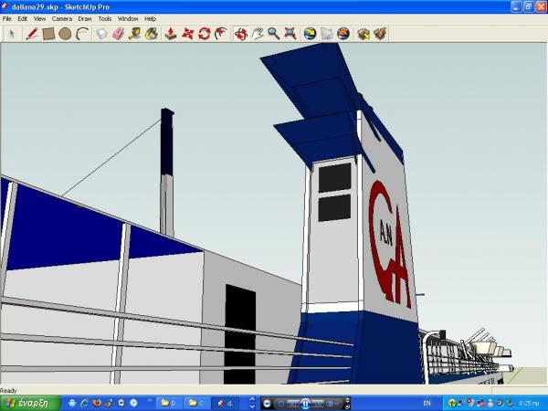This screenshot has width=548, height=411.
Task: Click the SketchUp taskbar button
Action: pos(226,403)
